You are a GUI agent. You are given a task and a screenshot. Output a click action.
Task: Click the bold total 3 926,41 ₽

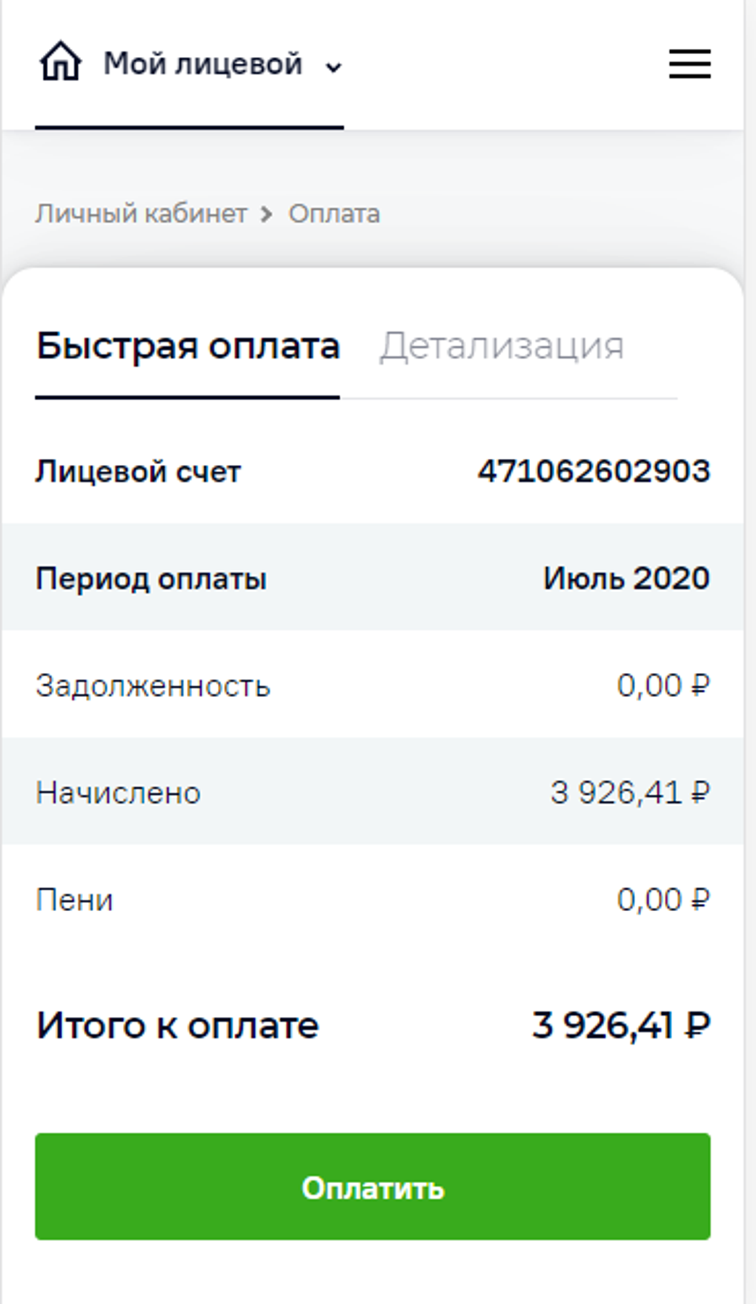coord(621,1026)
